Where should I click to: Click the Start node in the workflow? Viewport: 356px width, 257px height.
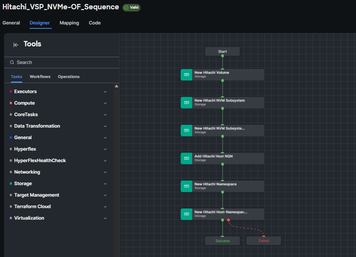point(222,52)
